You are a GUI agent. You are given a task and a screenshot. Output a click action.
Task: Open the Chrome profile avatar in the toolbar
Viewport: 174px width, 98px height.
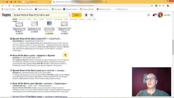coord(168,6)
